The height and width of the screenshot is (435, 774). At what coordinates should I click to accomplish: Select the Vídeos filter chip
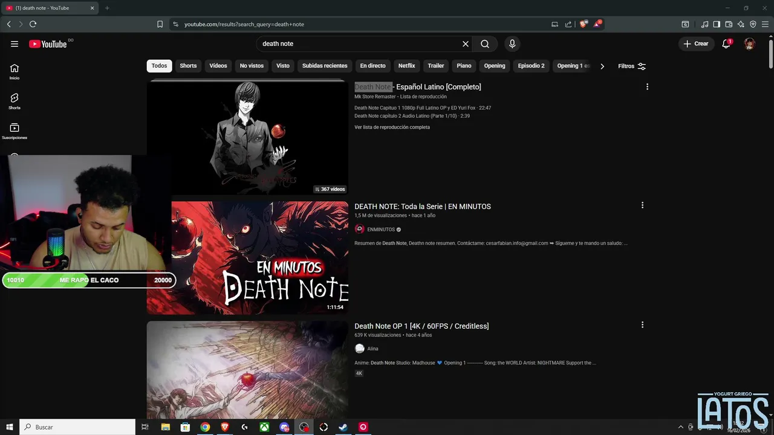(x=218, y=66)
